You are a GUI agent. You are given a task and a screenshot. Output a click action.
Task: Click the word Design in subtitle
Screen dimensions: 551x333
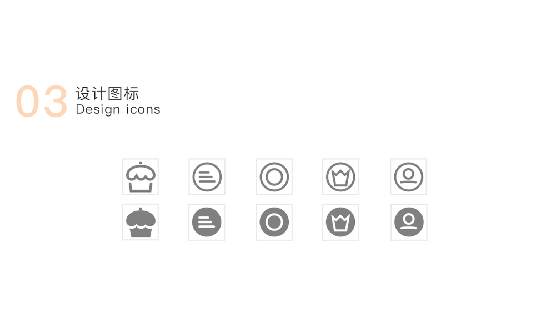coord(98,109)
